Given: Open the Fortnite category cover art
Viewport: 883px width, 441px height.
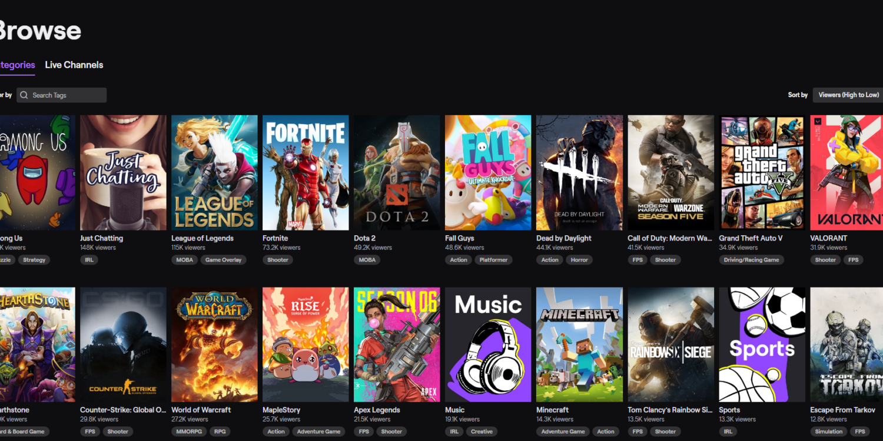Looking at the screenshot, I should point(306,172).
